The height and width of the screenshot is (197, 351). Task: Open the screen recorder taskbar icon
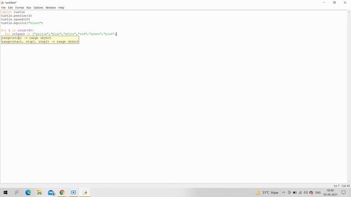coord(73,192)
